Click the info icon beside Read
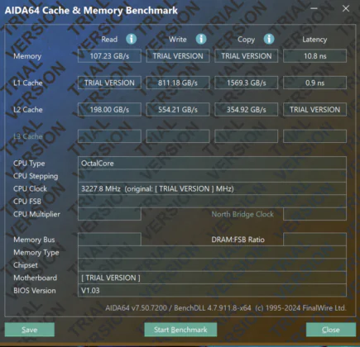The width and height of the screenshot is (360, 347). 132,39
